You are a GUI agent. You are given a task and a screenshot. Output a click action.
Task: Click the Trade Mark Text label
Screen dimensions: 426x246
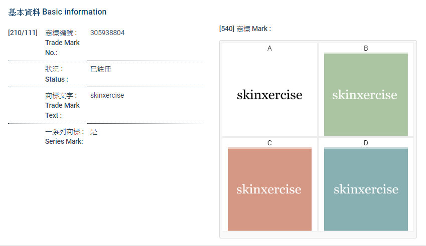[x=62, y=105]
